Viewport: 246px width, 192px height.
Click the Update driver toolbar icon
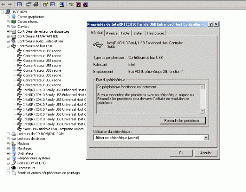click(x=71, y=4)
